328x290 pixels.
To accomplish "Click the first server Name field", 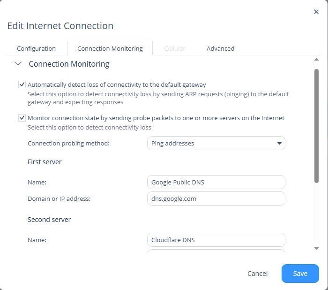I will pyautogui.click(x=216, y=182).
